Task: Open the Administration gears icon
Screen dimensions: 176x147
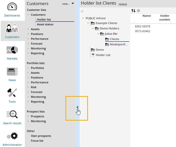Action: pos(12,136)
